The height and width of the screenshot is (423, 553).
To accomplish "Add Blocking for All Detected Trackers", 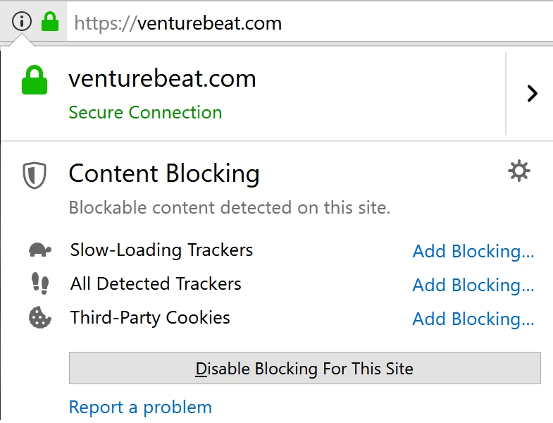I will (473, 286).
